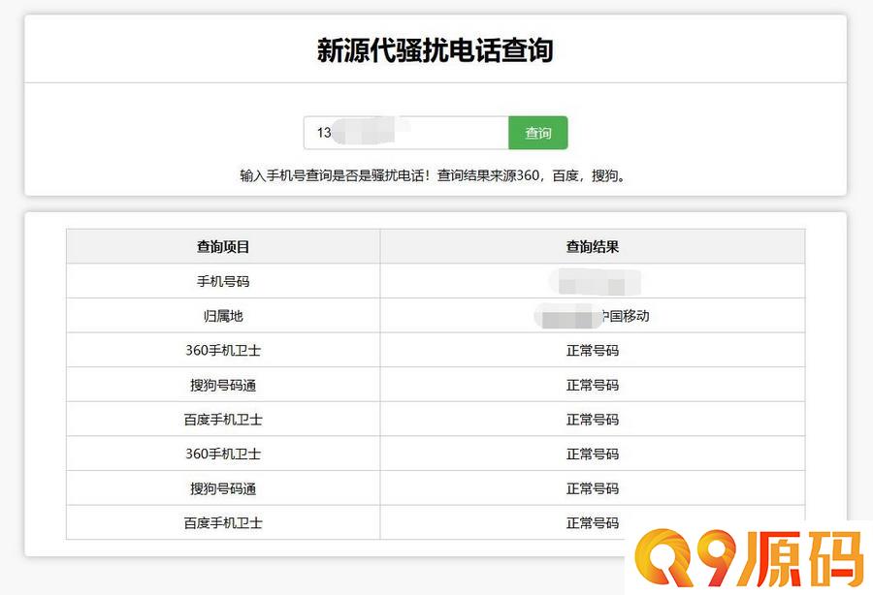873x595 pixels.
Task: Click the 中国移动 carrier text
Action: [625, 316]
